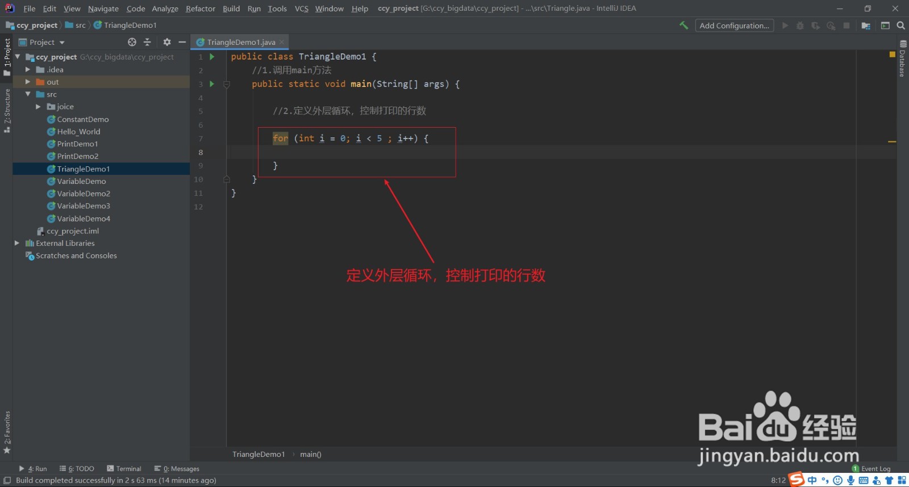Open the Database tool window

tap(903, 58)
